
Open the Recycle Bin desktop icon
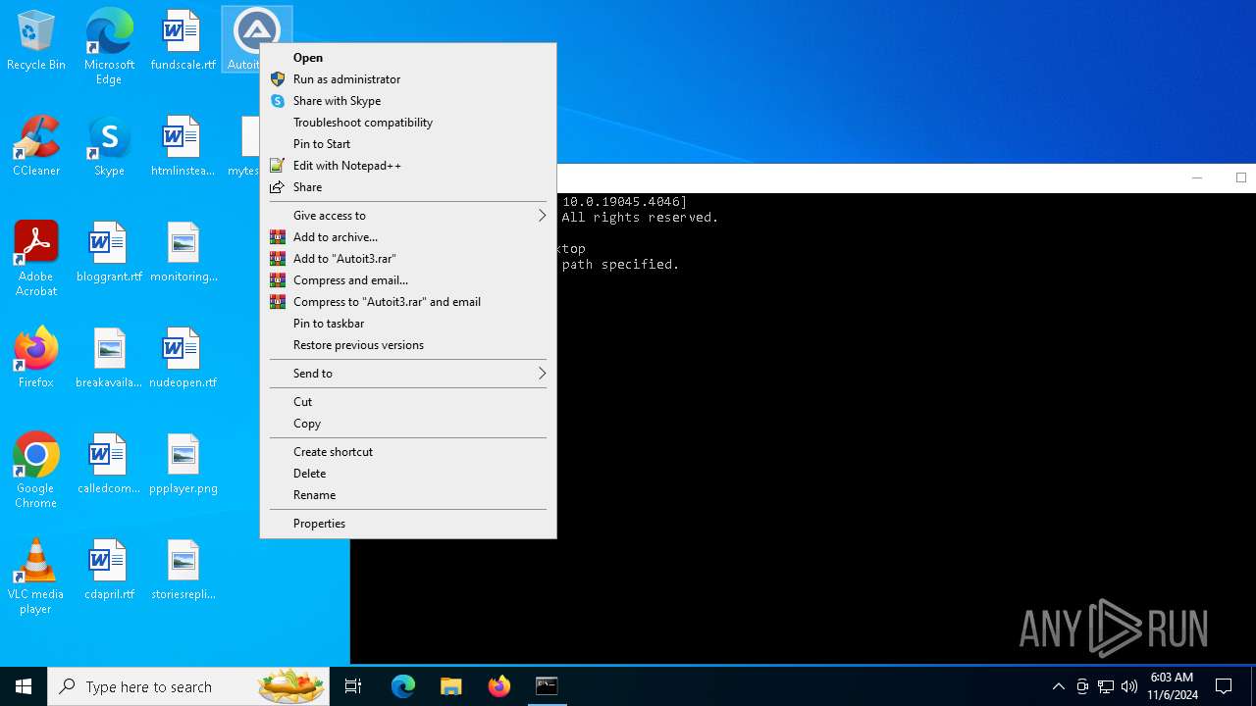[x=36, y=41]
